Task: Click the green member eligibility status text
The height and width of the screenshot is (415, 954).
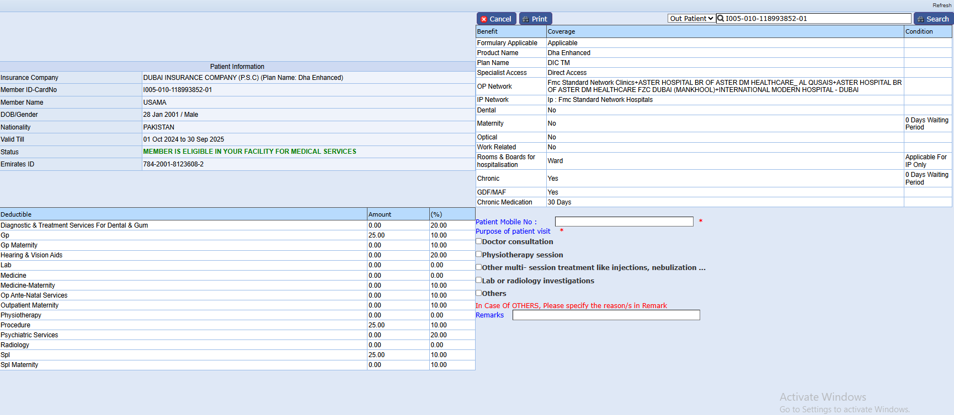Action: tap(249, 152)
